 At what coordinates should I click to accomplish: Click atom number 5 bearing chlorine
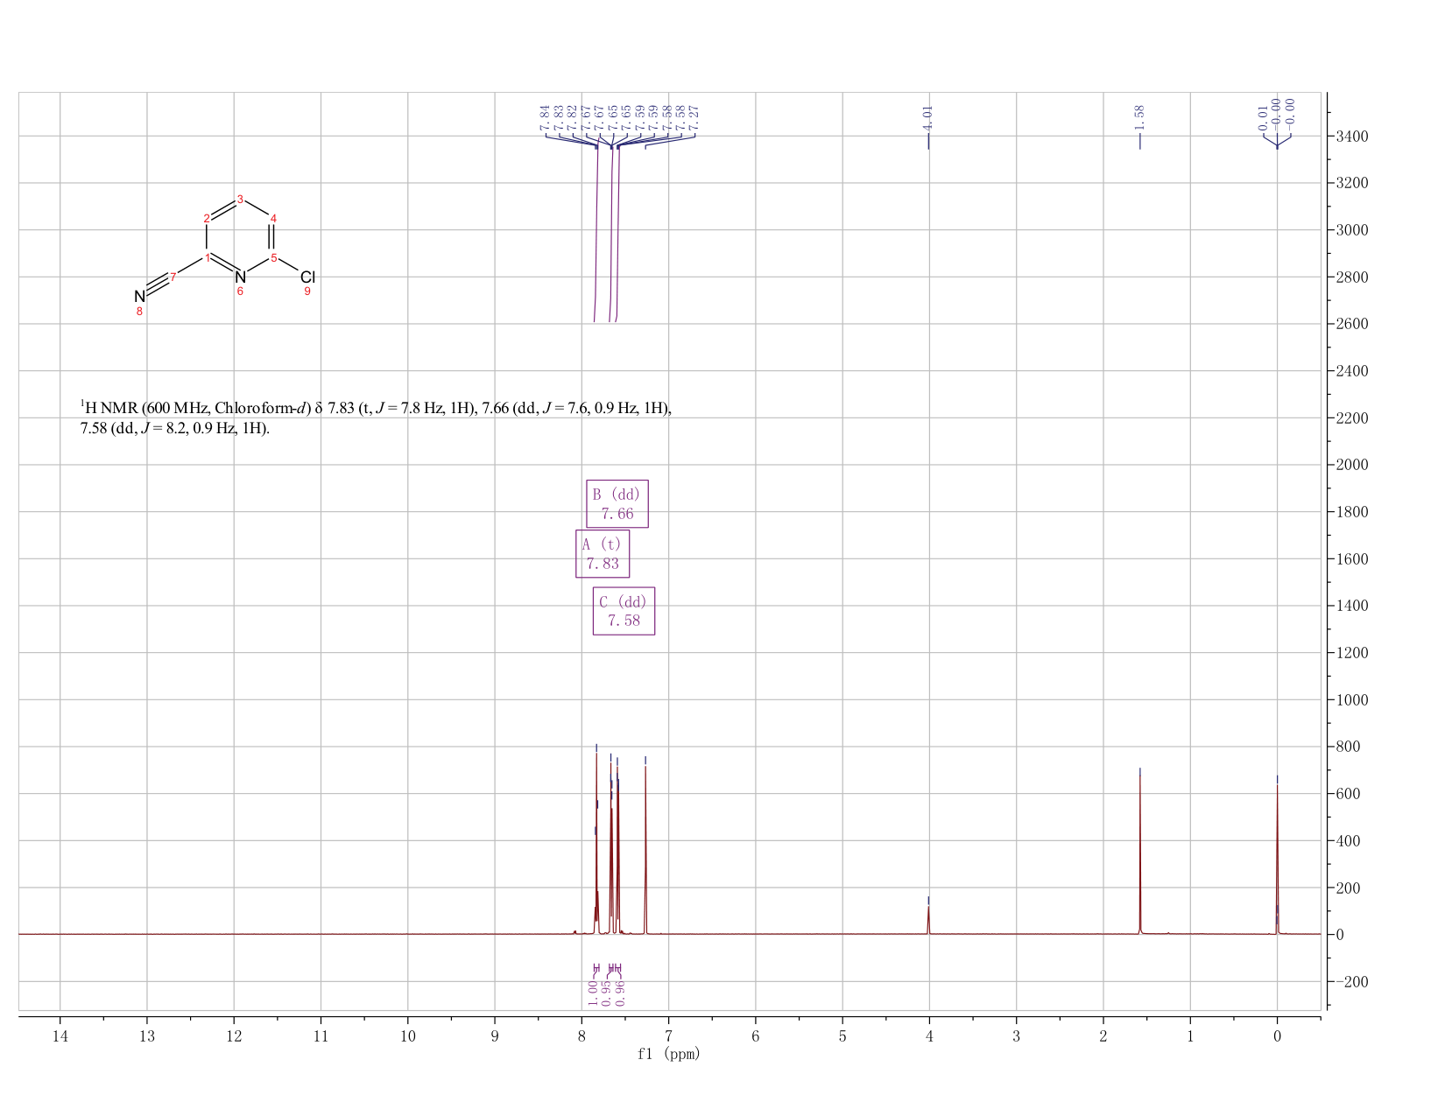[273, 257]
